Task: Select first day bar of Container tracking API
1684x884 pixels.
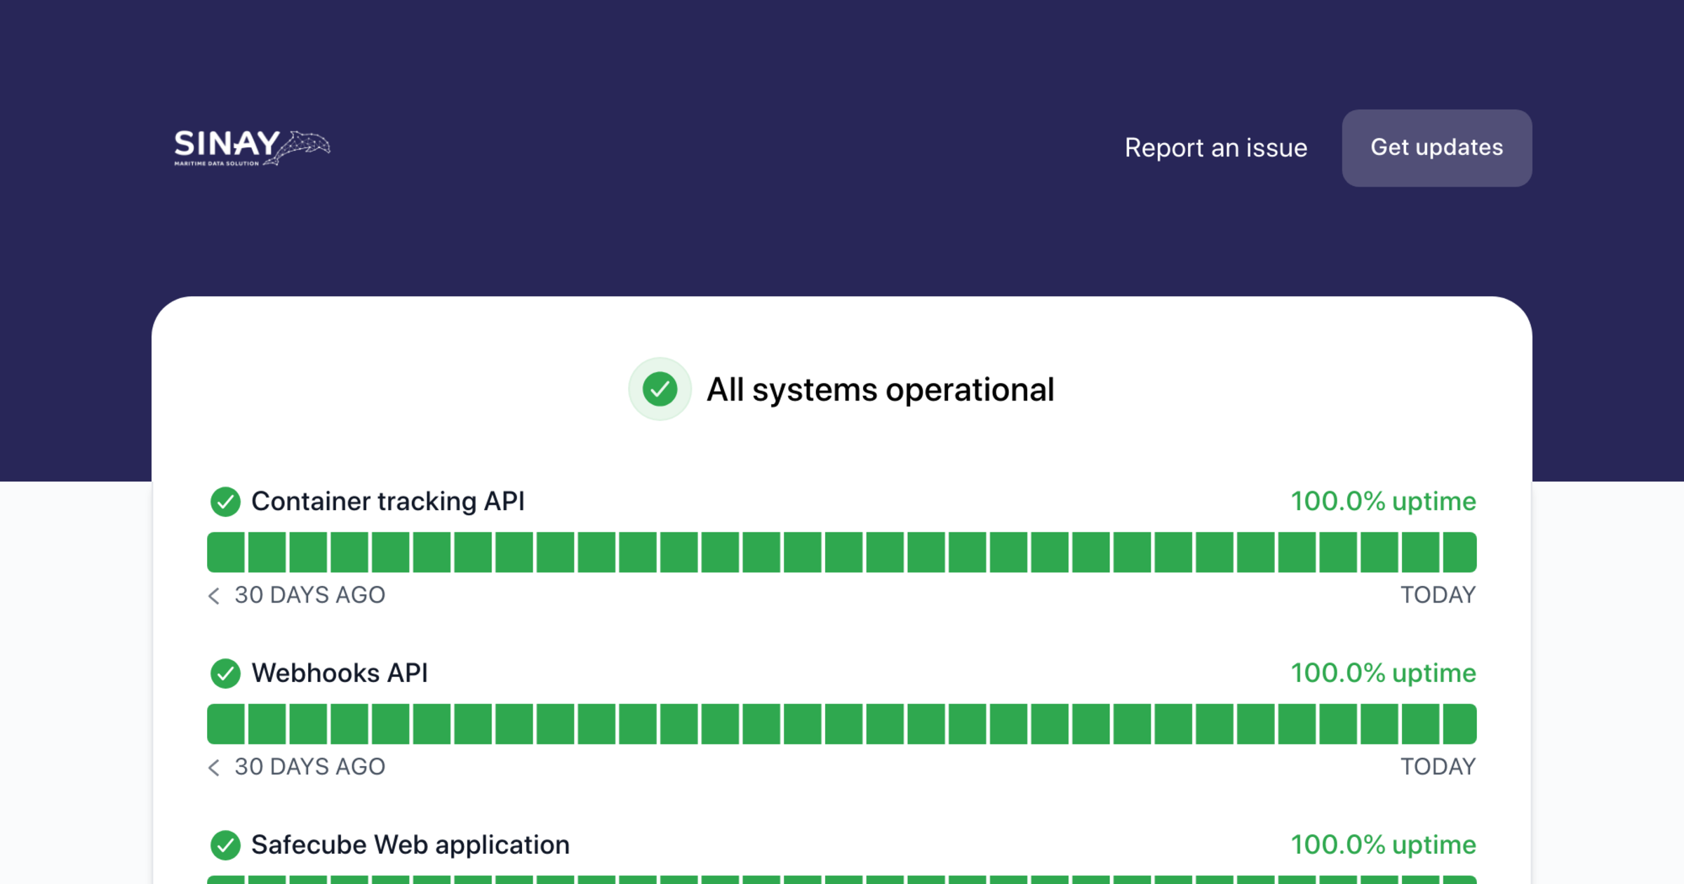Action: coord(226,552)
